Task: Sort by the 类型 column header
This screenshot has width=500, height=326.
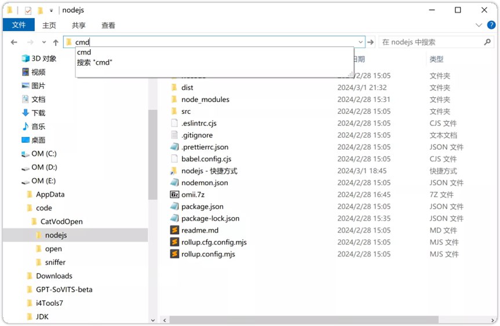Action: pos(436,59)
